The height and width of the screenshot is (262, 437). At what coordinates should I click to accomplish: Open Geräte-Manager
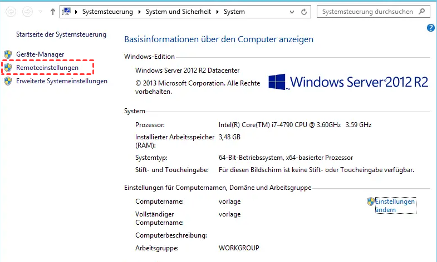40,54
